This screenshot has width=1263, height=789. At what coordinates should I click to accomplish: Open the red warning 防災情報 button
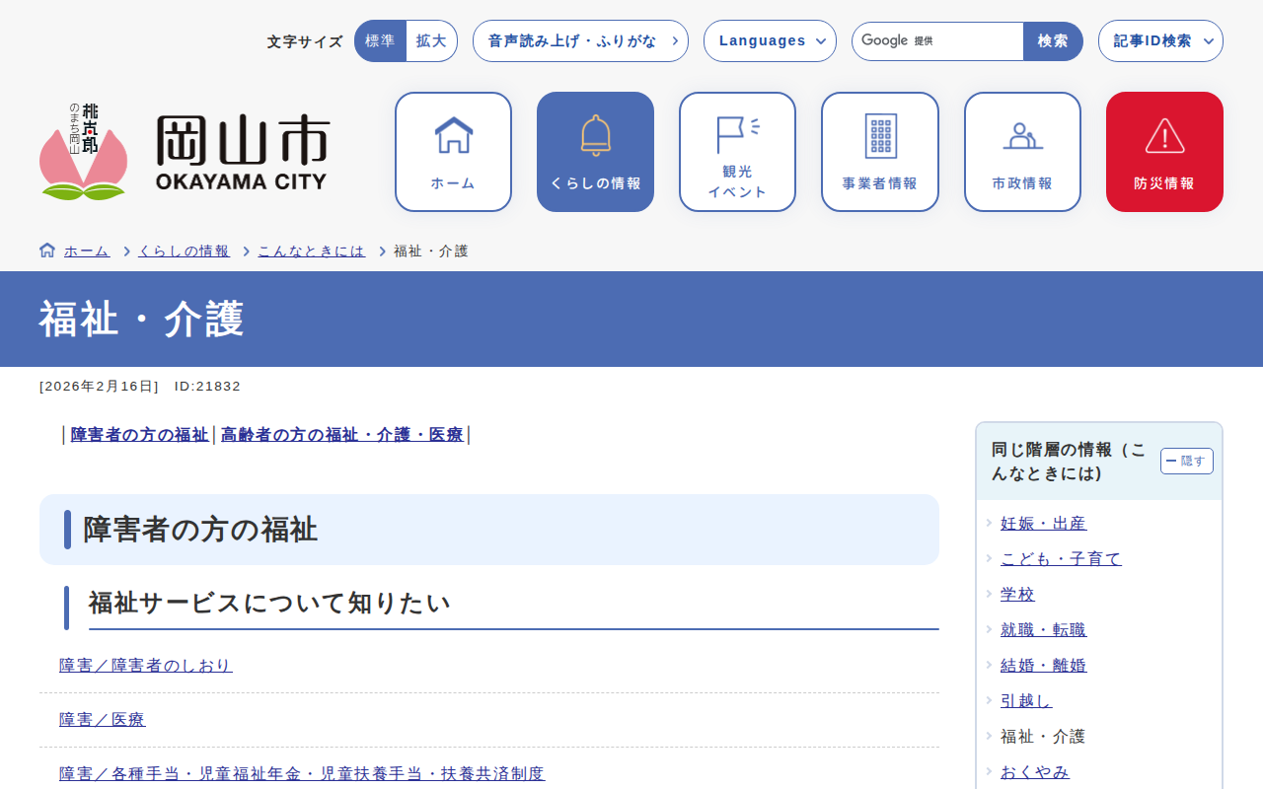[1164, 152]
